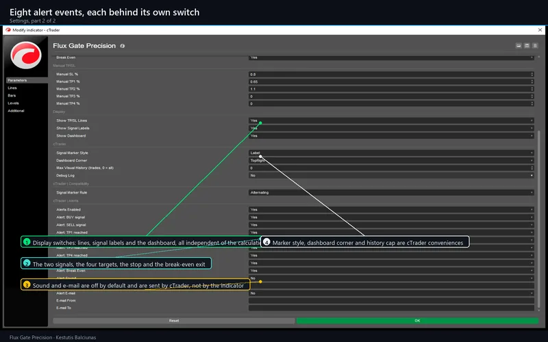Open the Alert: TP1 reached dropdown

[x=391, y=233]
